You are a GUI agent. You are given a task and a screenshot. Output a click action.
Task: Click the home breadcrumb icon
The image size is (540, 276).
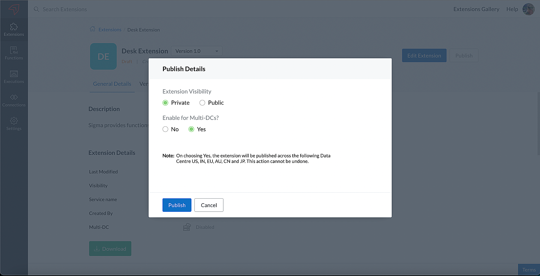(92, 29)
